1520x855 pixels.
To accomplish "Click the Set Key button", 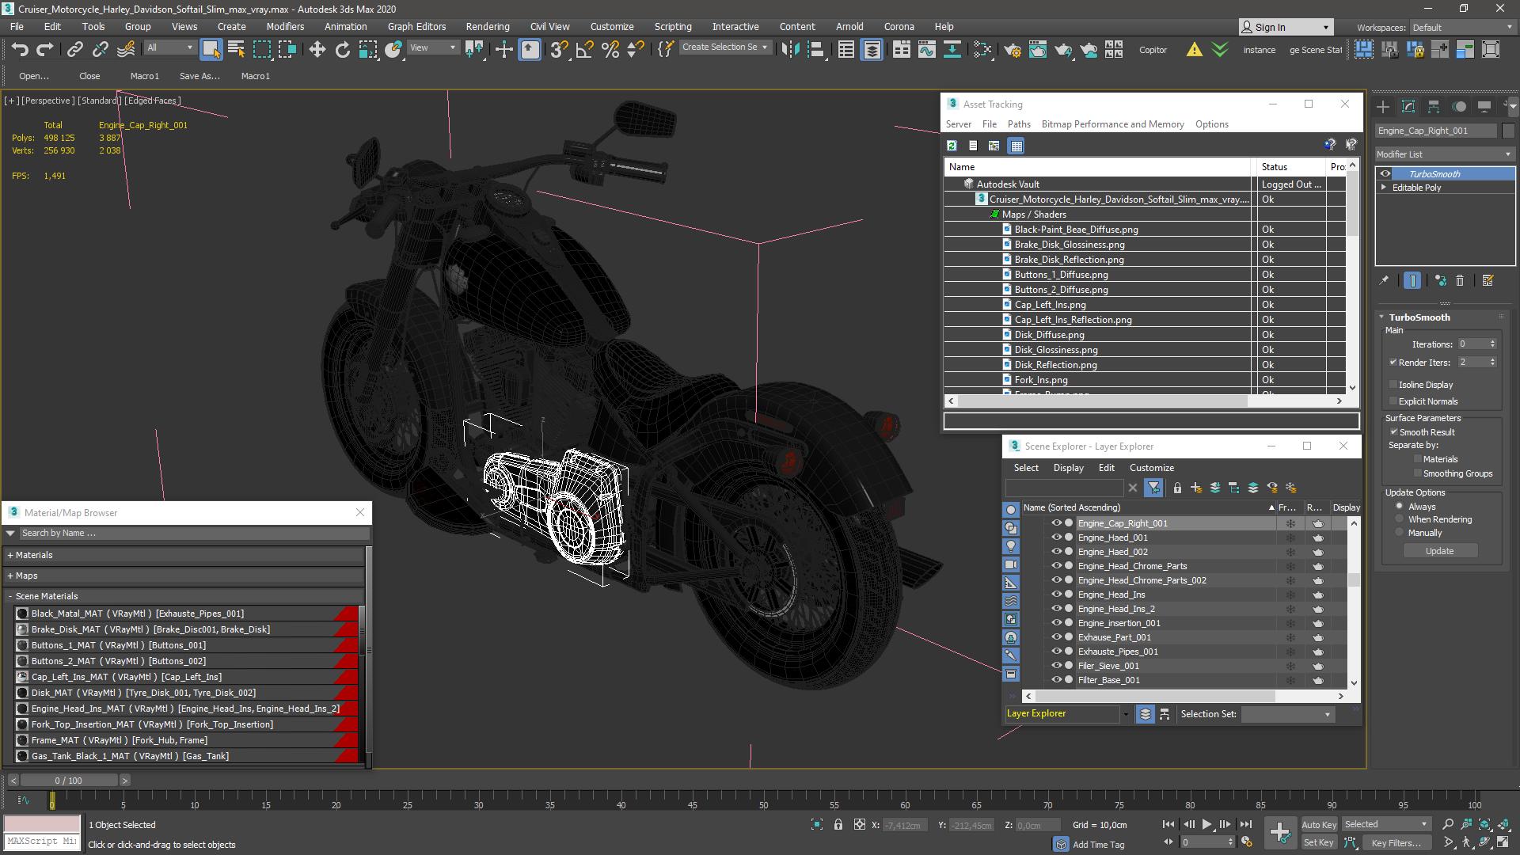I will [x=1318, y=842].
